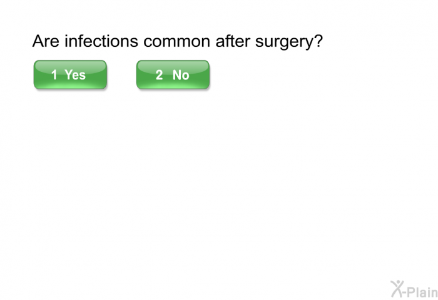Click the 'Plain' text of the logo

pyautogui.click(x=423, y=292)
